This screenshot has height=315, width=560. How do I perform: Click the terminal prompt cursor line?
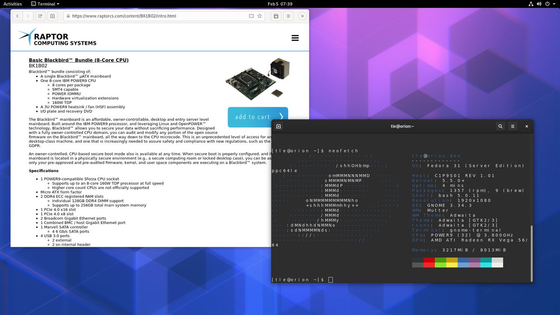[302, 280]
